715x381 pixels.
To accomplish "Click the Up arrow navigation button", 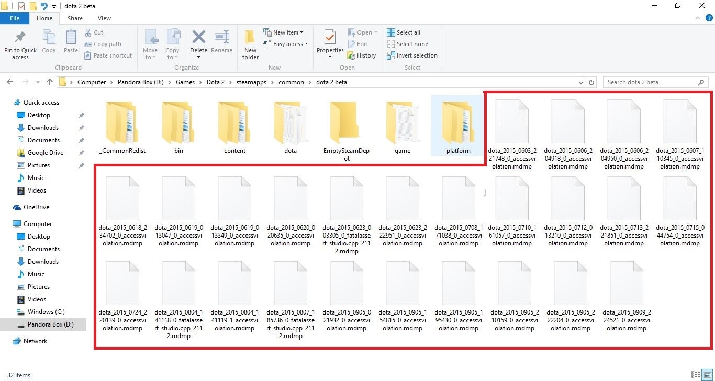I will pyautogui.click(x=50, y=82).
